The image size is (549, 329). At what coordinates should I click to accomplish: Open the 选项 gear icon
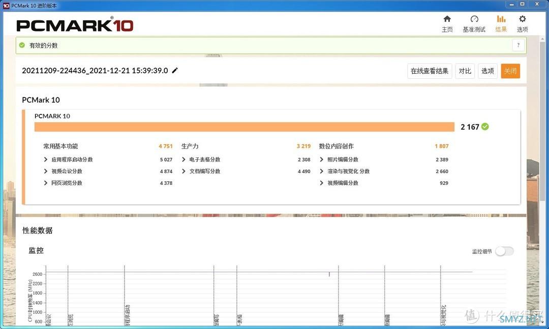click(523, 19)
